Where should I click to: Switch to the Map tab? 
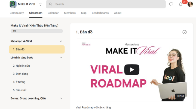(84, 13)
